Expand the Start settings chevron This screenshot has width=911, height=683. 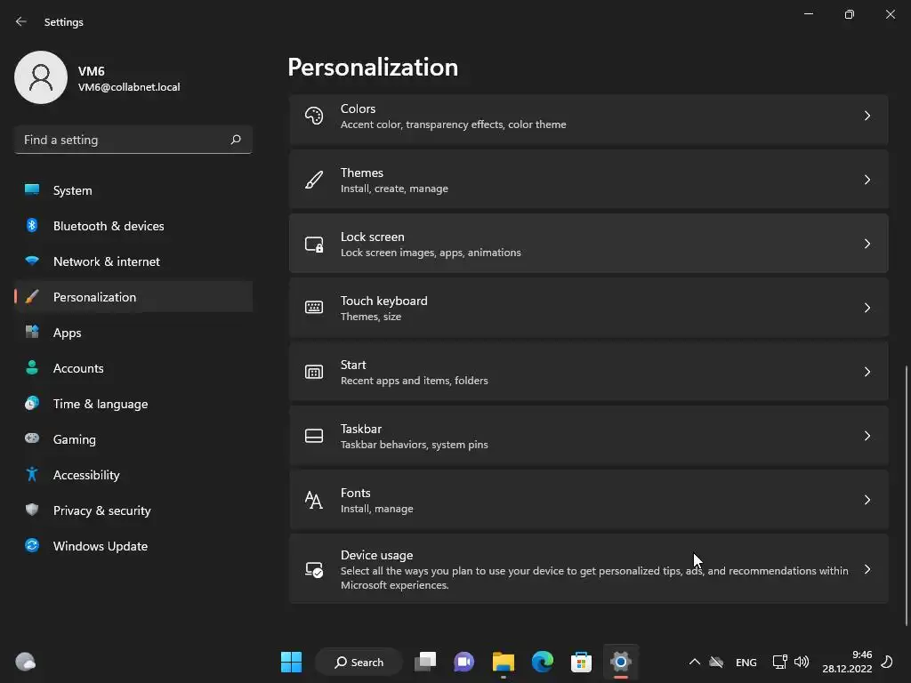coord(867,372)
